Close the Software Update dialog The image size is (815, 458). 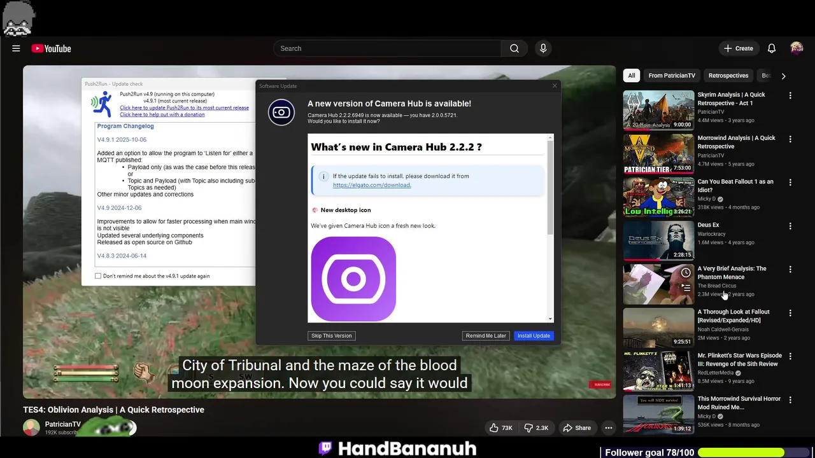pyautogui.click(x=555, y=86)
